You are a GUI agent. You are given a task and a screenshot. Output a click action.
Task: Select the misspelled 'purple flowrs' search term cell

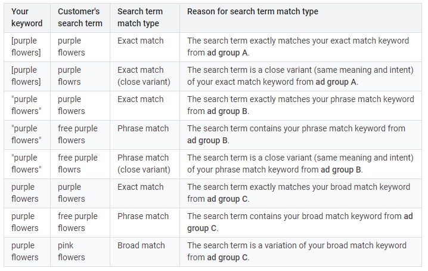pos(72,76)
